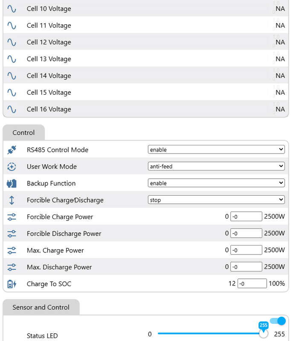305x341 pixels.
Task: Click the Max. Discharge Power sliders icon
Action: point(12,267)
